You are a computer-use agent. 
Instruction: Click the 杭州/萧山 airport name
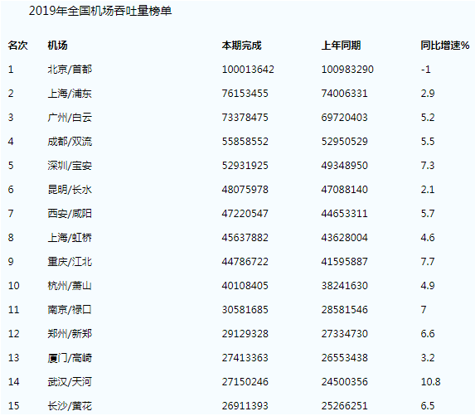point(70,286)
